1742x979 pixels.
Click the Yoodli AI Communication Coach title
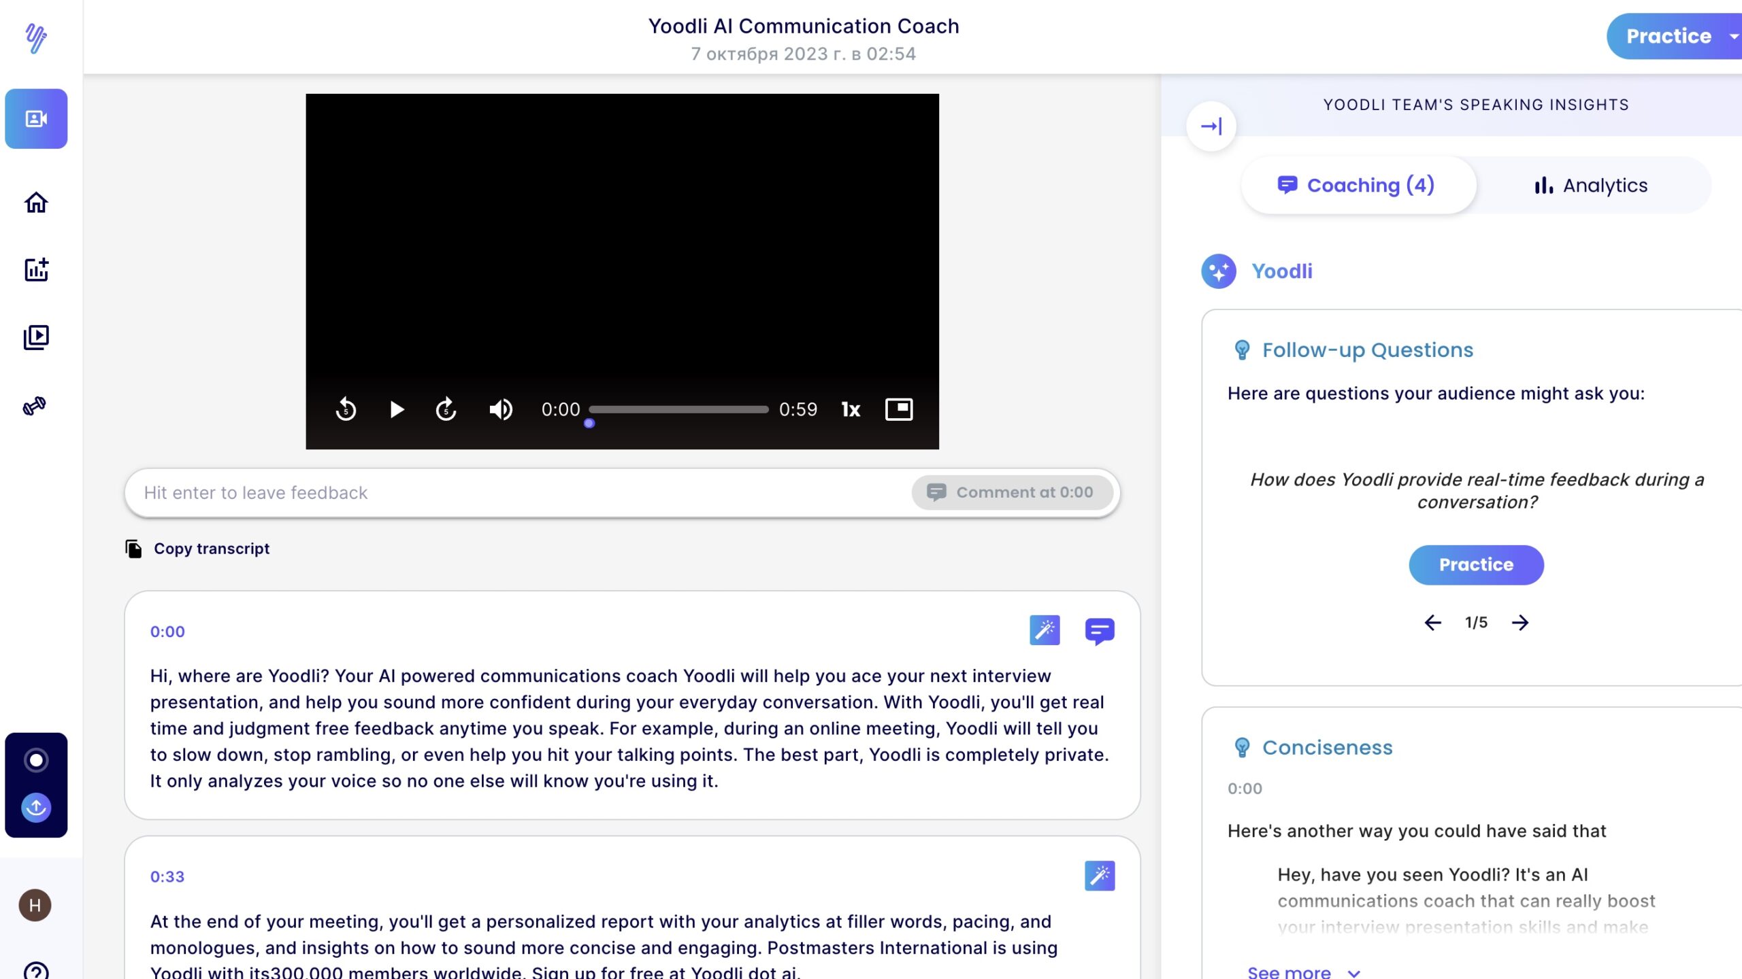coord(804,26)
